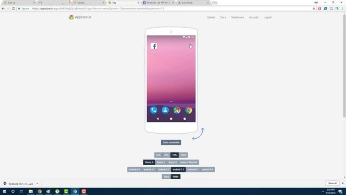The height and width of the screenshot is (195, 346).
Task: Launch Chrome icon in emulator dock
Action: click(189, 110)
